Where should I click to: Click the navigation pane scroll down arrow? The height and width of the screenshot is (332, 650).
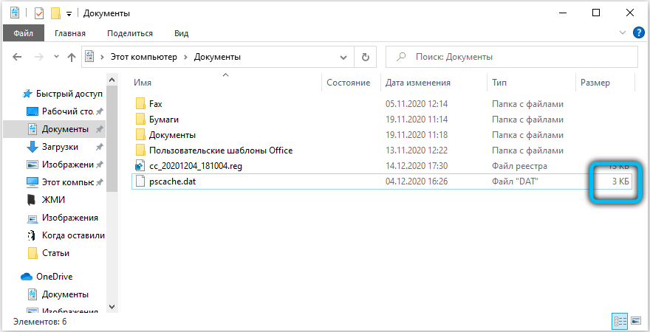coord(113,306)
